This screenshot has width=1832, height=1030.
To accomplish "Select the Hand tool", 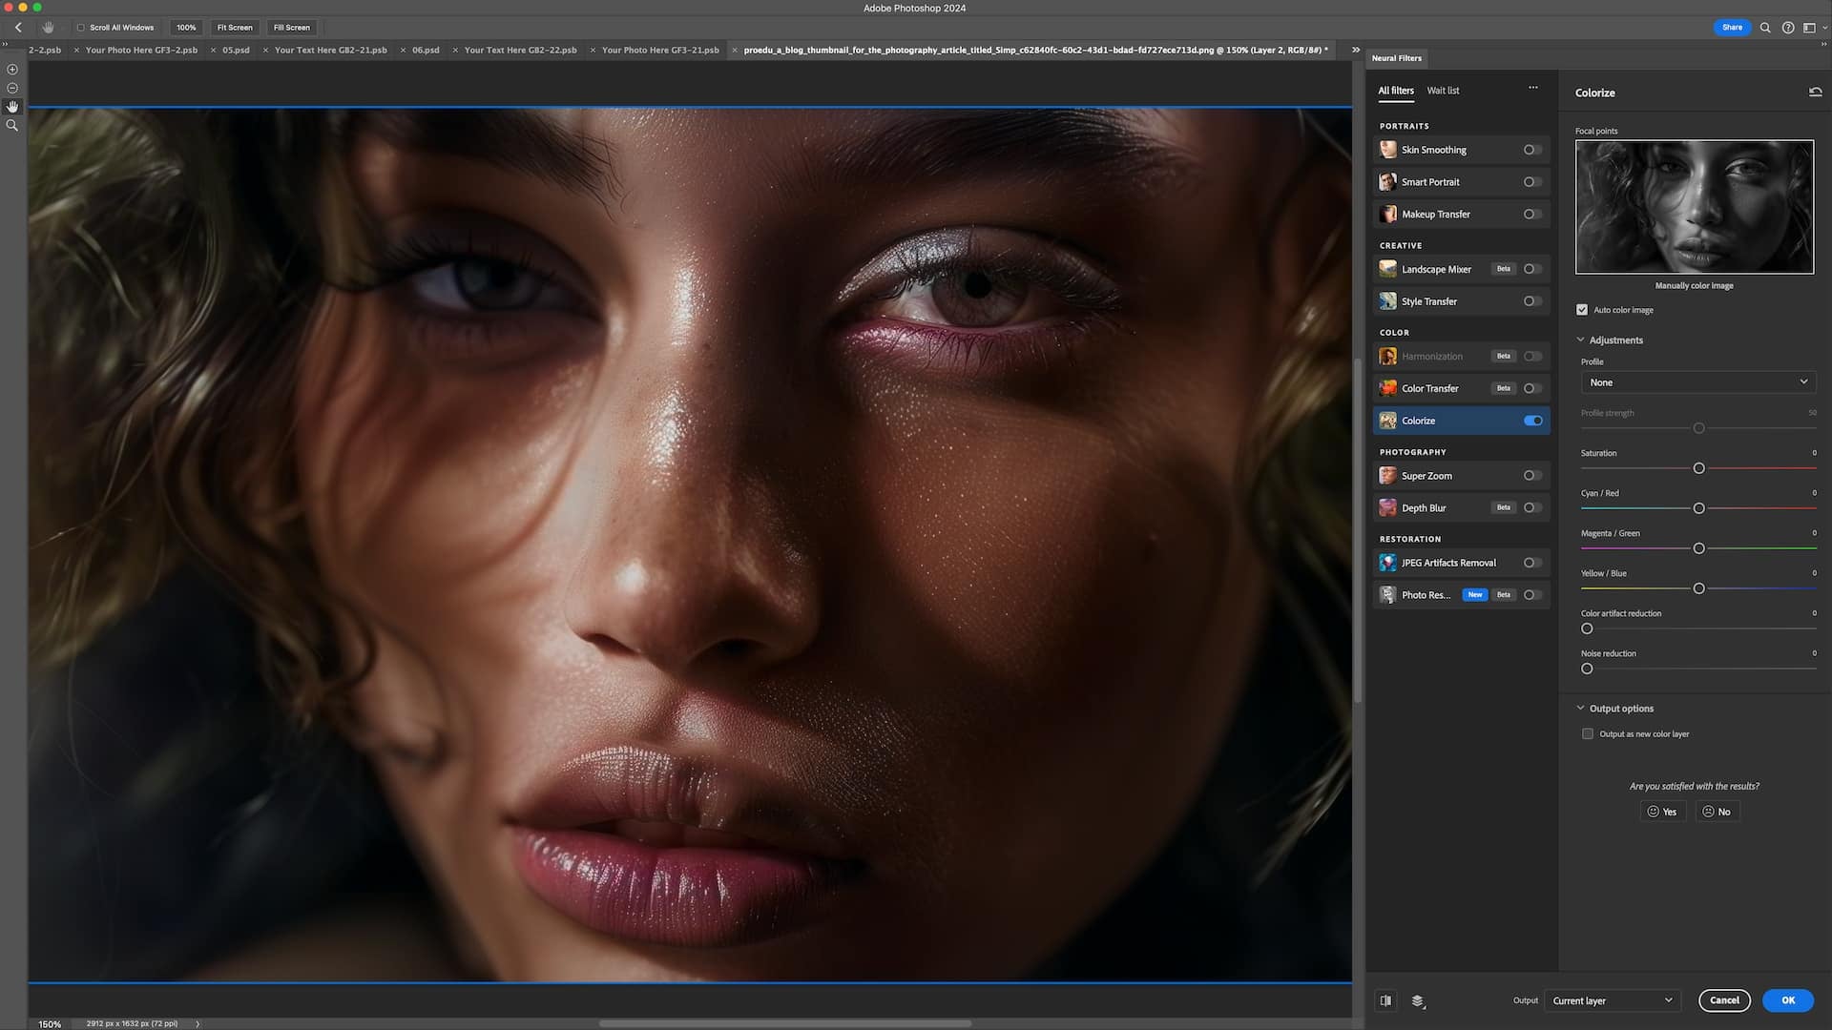I will point(12,106).
